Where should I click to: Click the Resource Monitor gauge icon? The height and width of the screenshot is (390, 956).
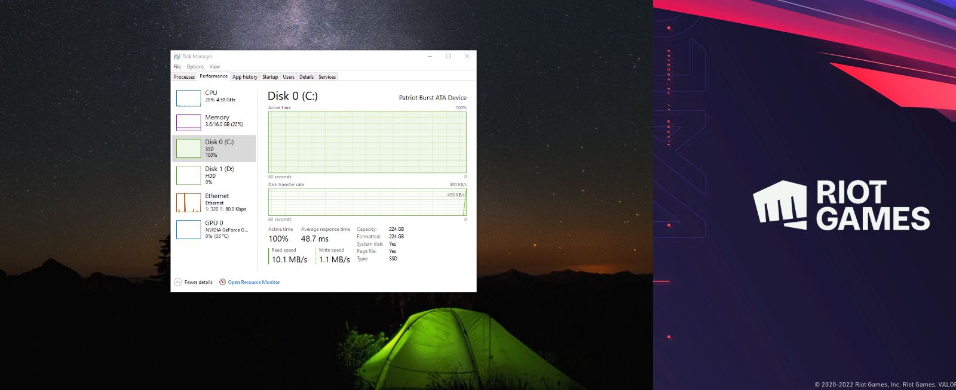222,282
